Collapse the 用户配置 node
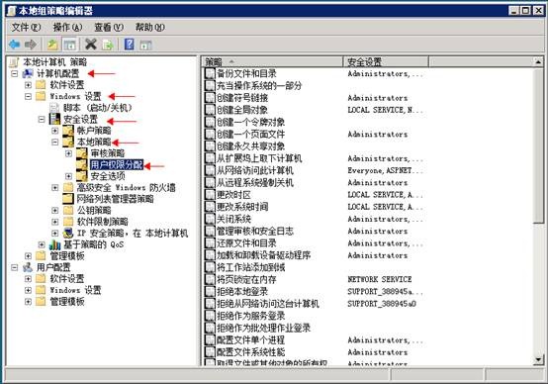Viewport: 548px width, 384px height. 14,268
